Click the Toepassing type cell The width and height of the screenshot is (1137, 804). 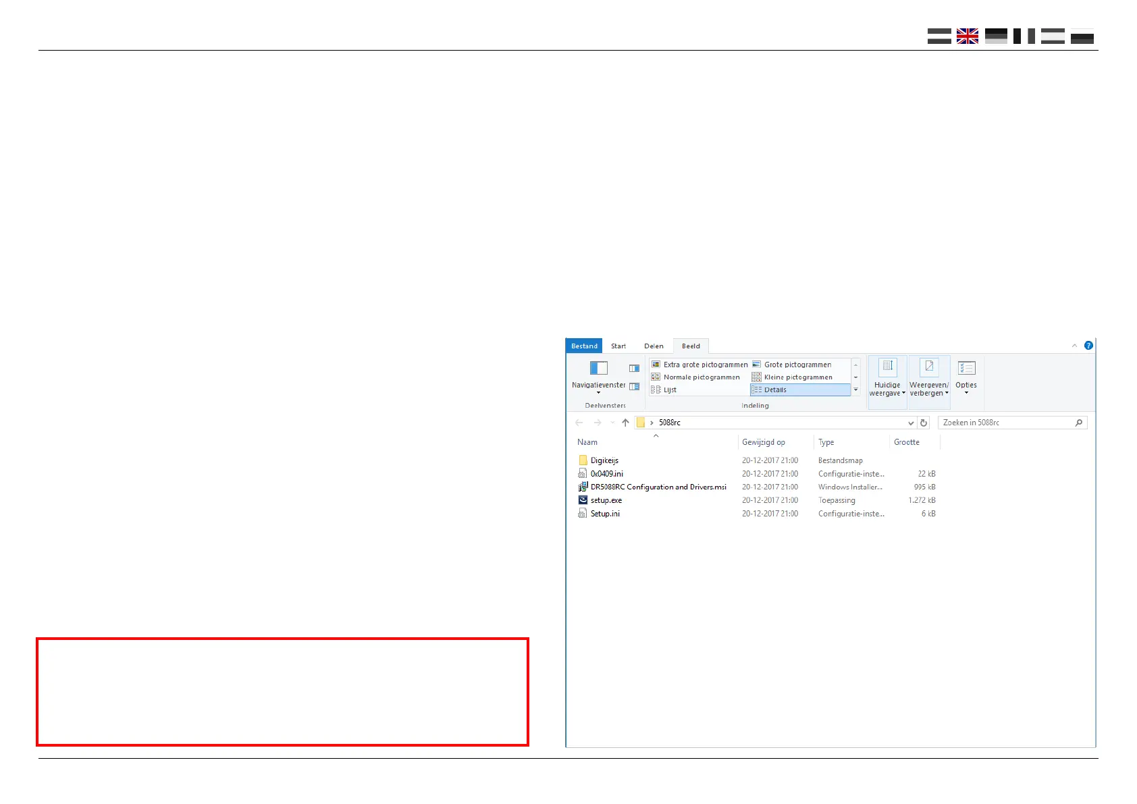click(x=837, y=500)
